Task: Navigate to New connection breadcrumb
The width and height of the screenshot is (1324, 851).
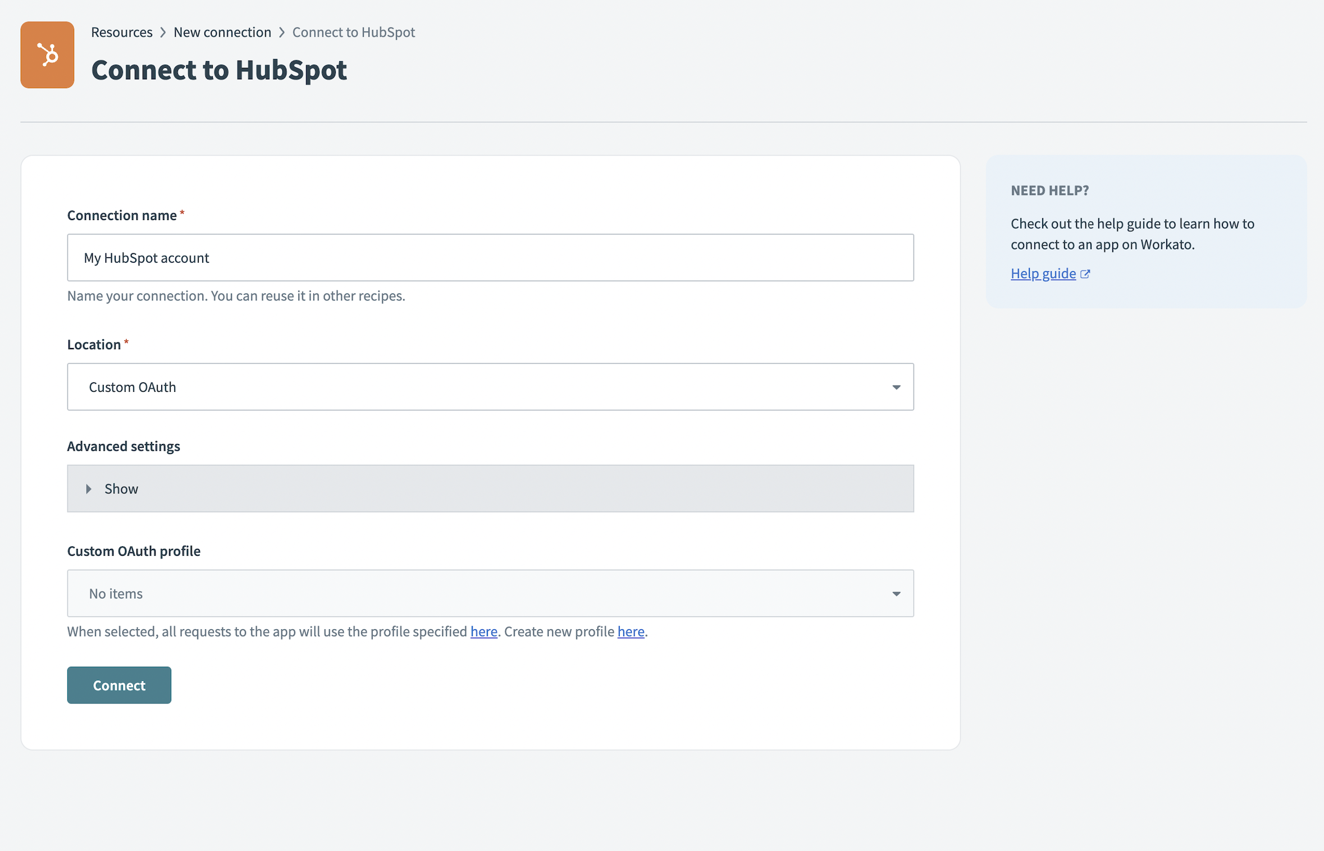Action: 222,33
